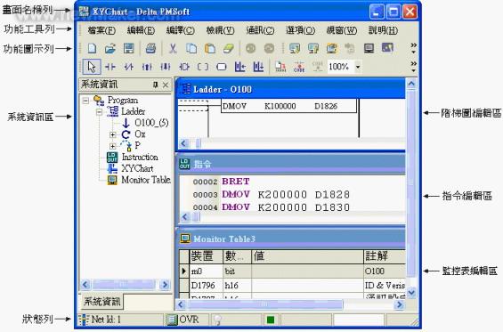Expand the P tree node
Screen dimensions: 503x332
point(112,146)
